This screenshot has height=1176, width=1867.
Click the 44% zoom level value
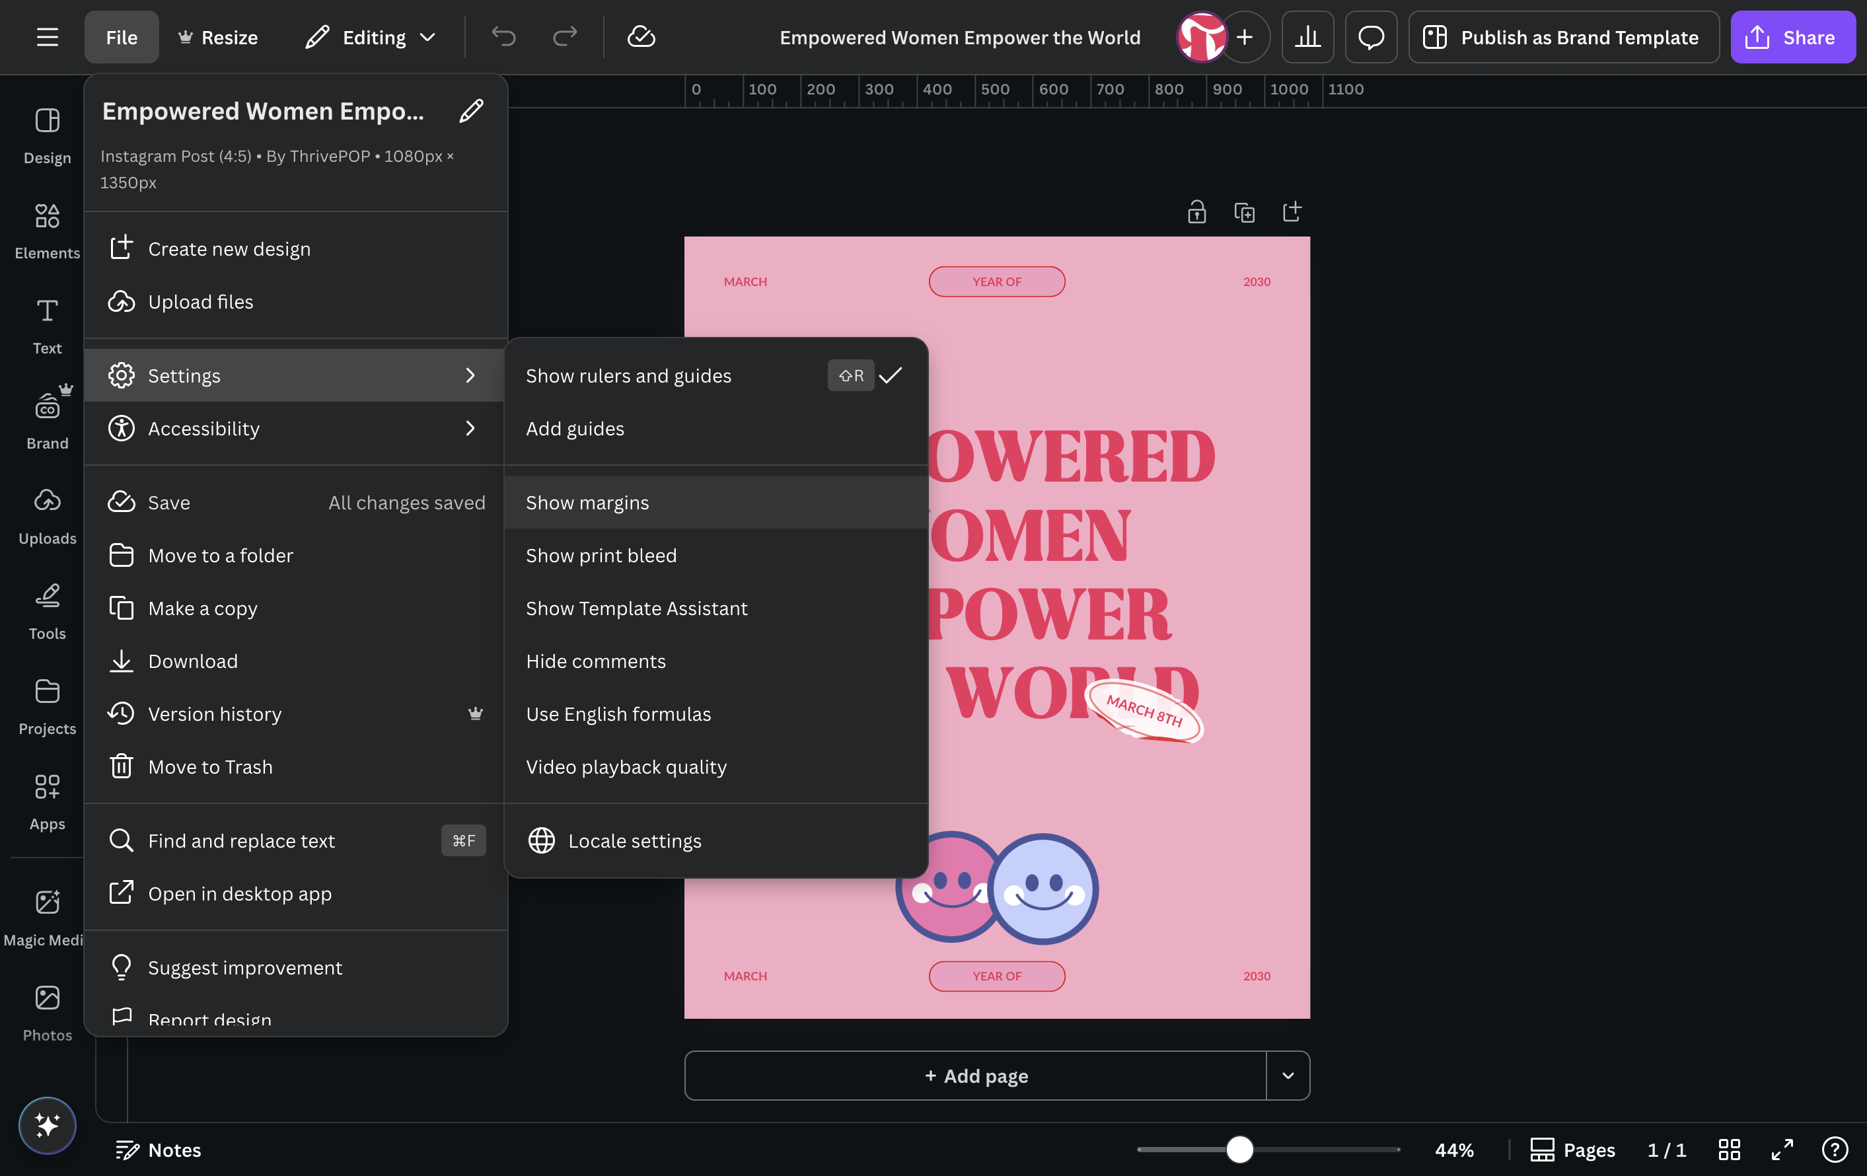point(1453,1150)
